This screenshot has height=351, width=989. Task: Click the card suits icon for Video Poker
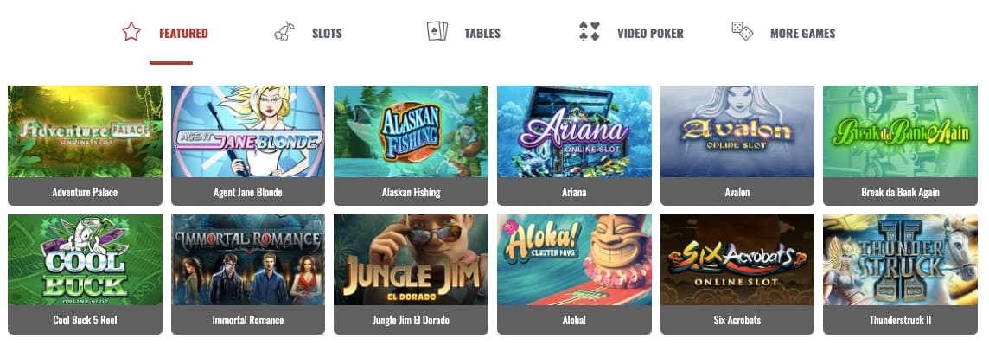[x=590, y=32]
